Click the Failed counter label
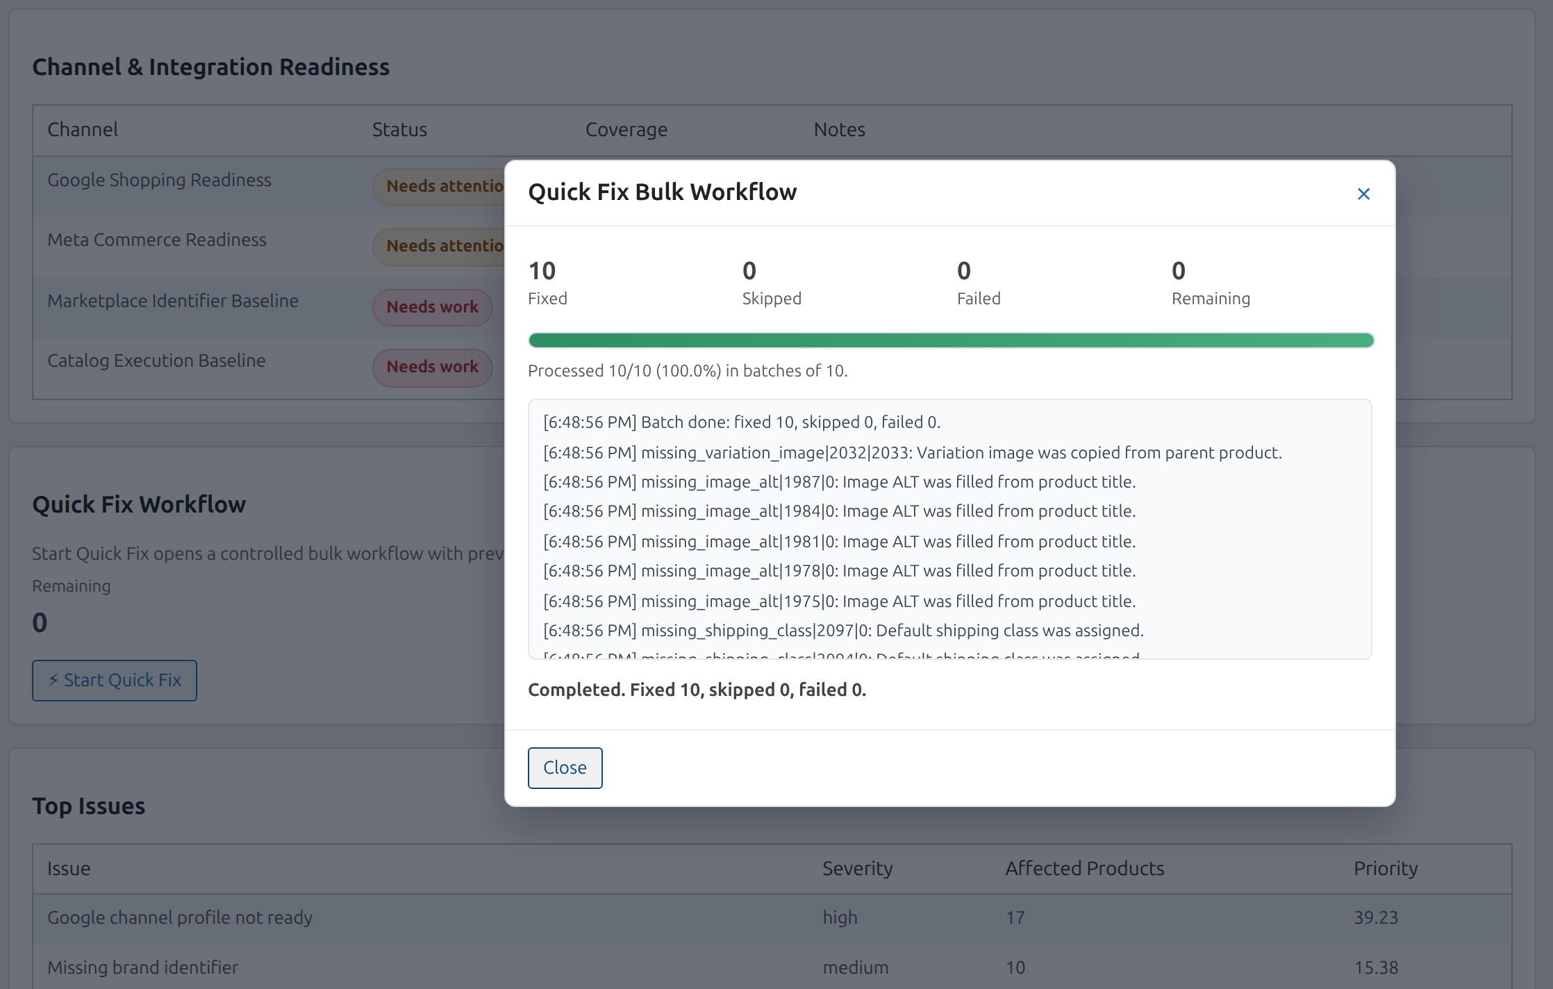 979,299
